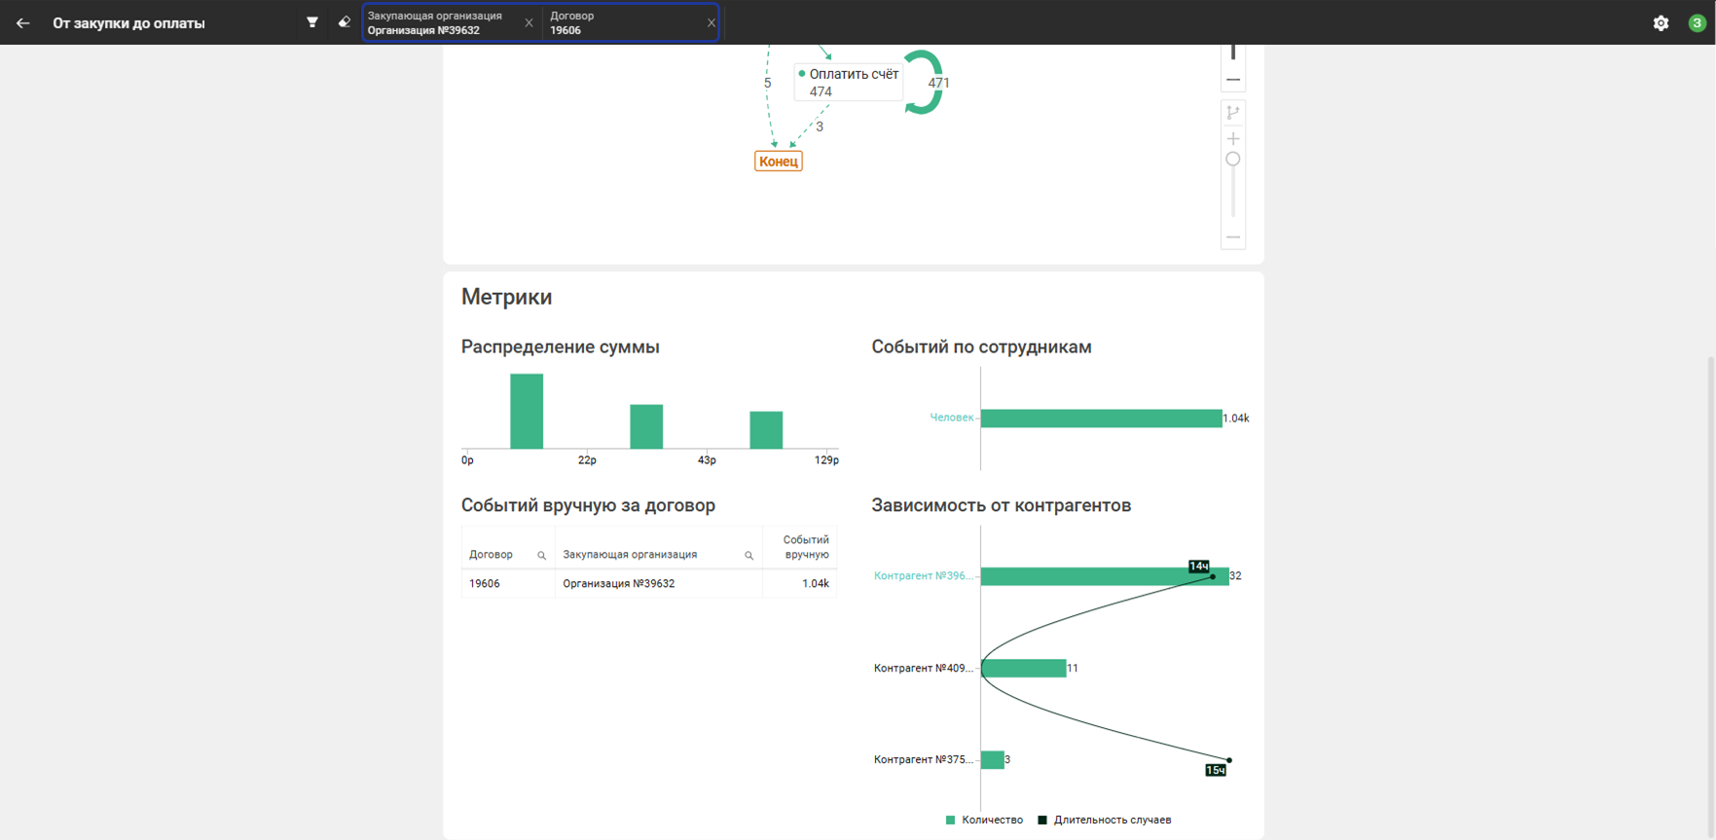Click the branching paths icon
This screenshot has height=840, width=1716.
click(1233, 113)
